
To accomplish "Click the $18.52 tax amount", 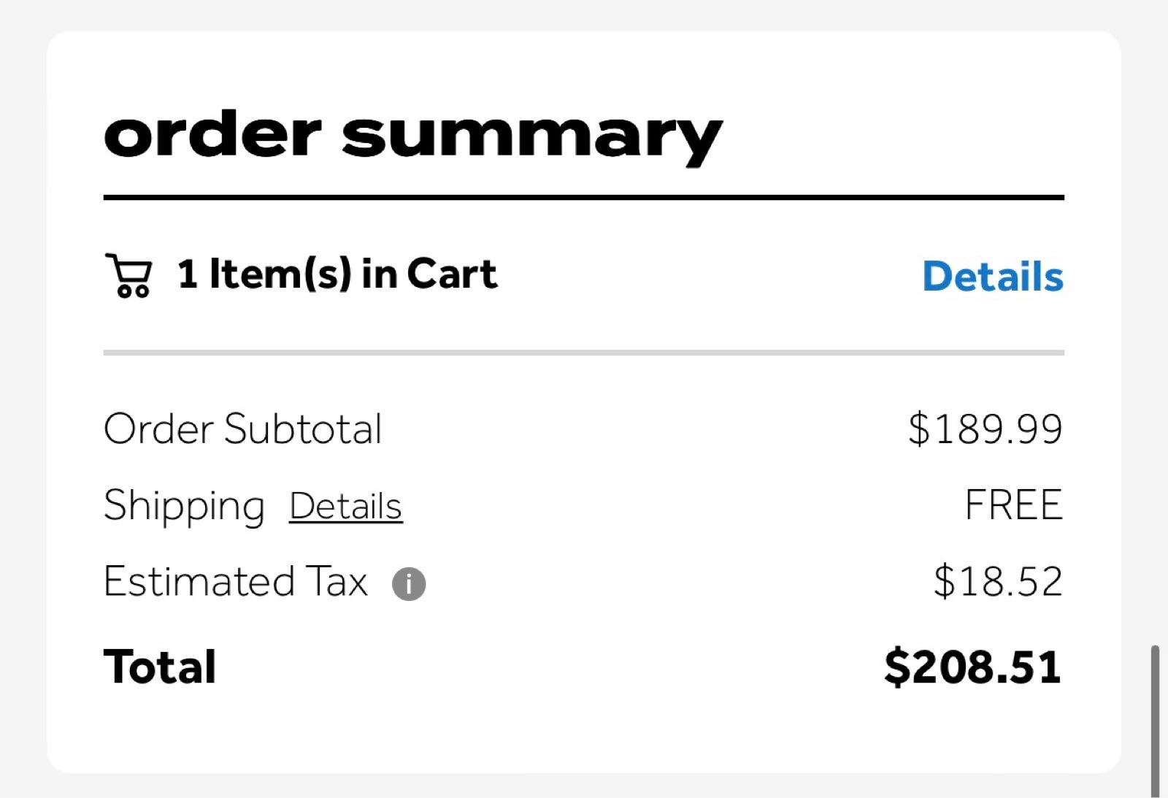I will coord(998,582).
